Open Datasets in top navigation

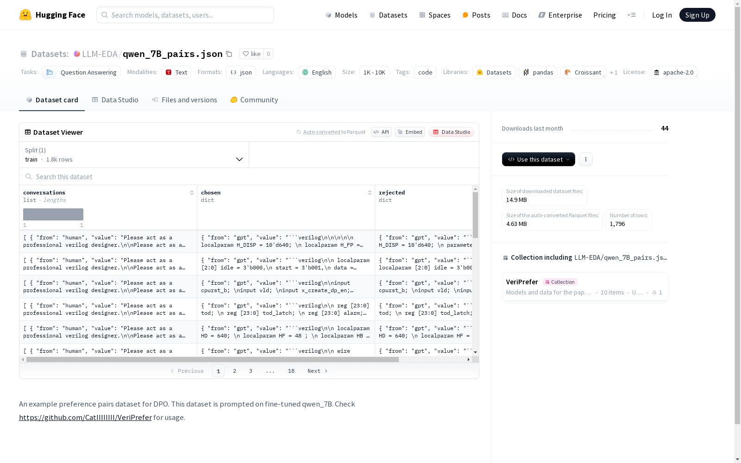388,15
